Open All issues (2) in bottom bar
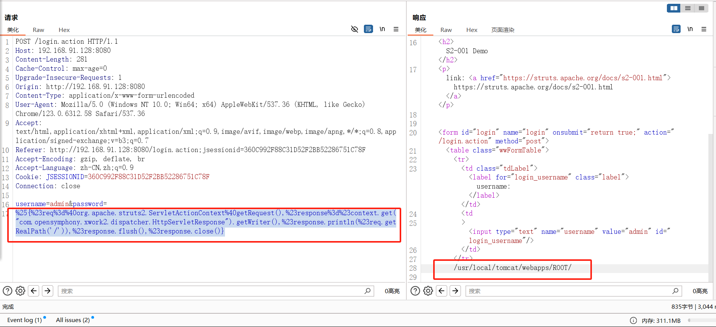Image resolution: width=716 pixels, height=327 pixels. 73,320
